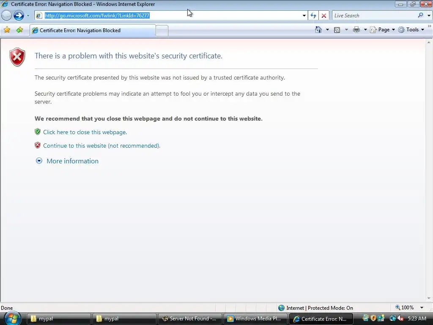Click the network connection tray icon

392,318
